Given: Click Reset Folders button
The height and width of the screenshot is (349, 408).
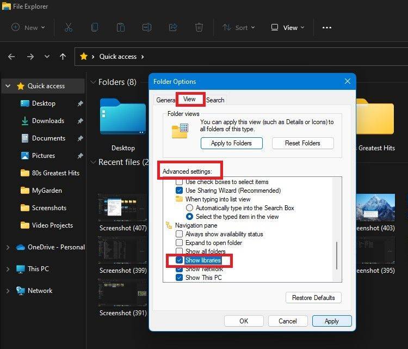Looking at the screenshot, I should 302,143.
